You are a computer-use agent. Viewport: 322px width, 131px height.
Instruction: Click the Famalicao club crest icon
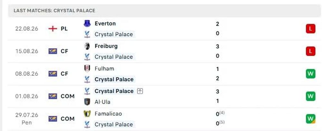pos(87,114)
